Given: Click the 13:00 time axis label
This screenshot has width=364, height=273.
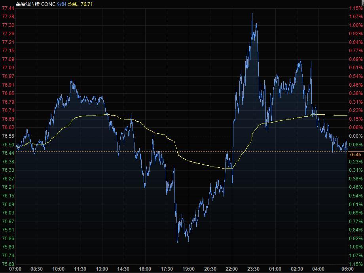Looking at the screenshot, I should (x=102, y=269).
